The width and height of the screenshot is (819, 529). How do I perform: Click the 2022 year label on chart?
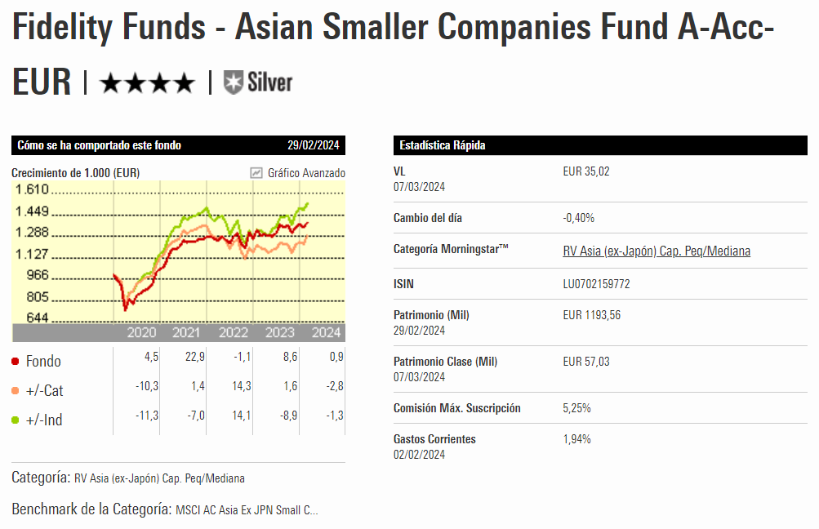[234, 332]
